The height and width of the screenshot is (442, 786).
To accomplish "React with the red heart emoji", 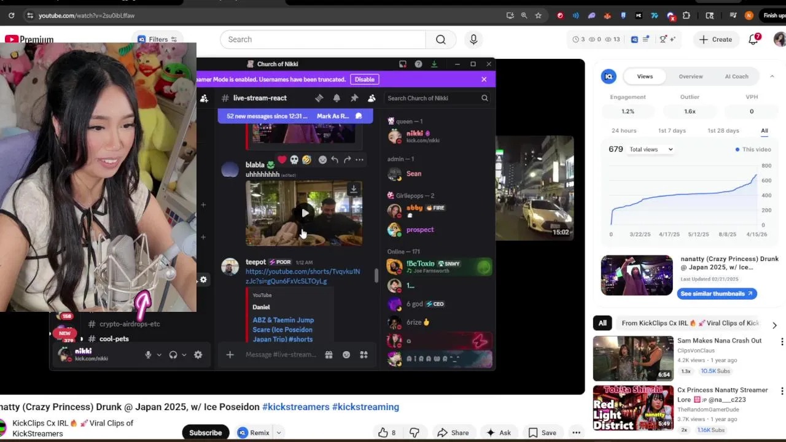I will pos(282,160).
